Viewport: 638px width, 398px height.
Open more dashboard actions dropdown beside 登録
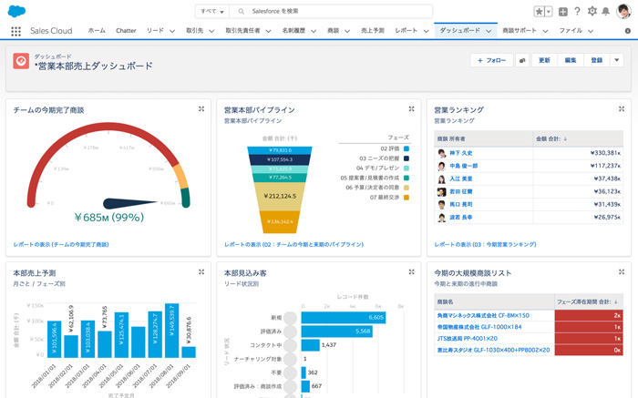(x=617, y=61)
